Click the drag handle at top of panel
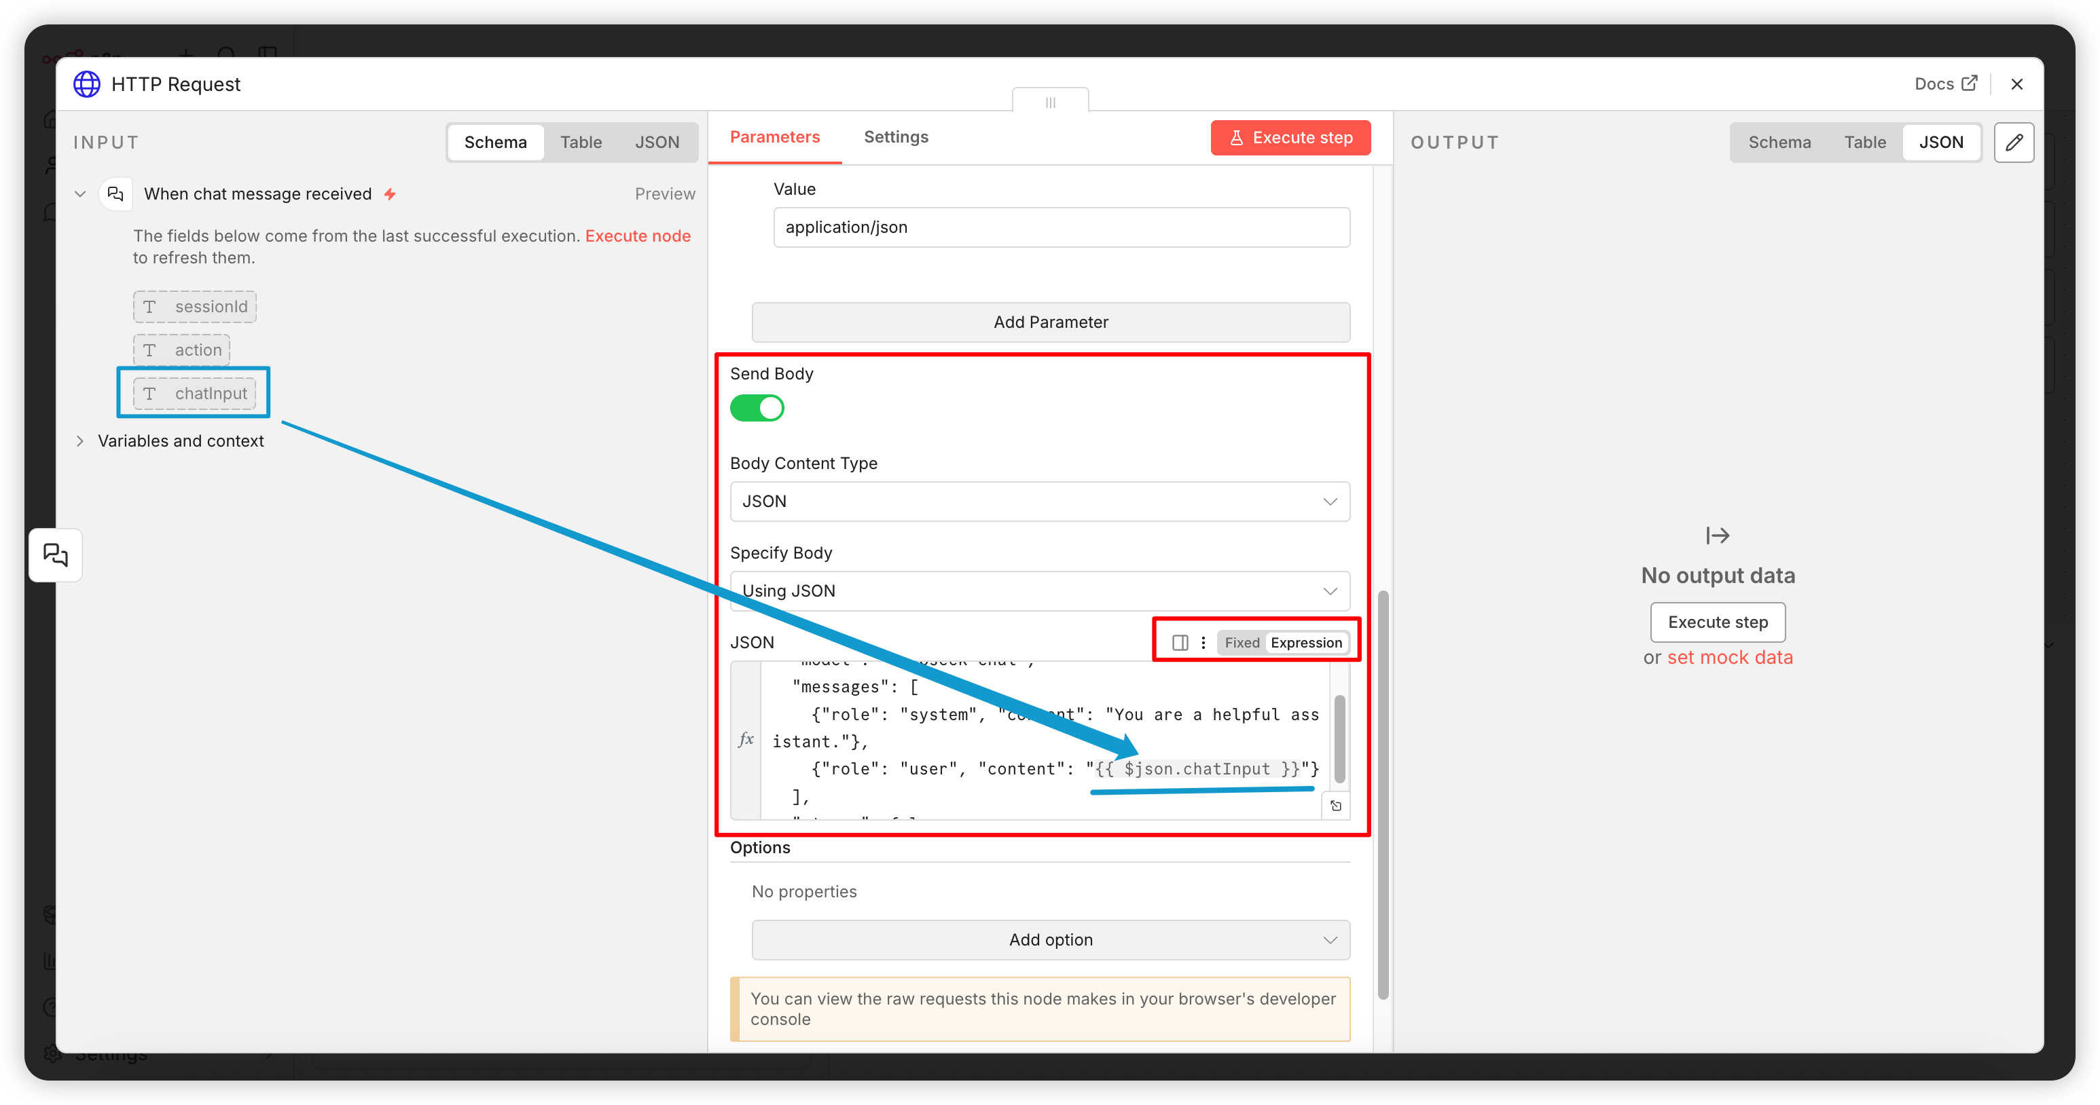The image size is (2100, 1105). pos(1050,102)
